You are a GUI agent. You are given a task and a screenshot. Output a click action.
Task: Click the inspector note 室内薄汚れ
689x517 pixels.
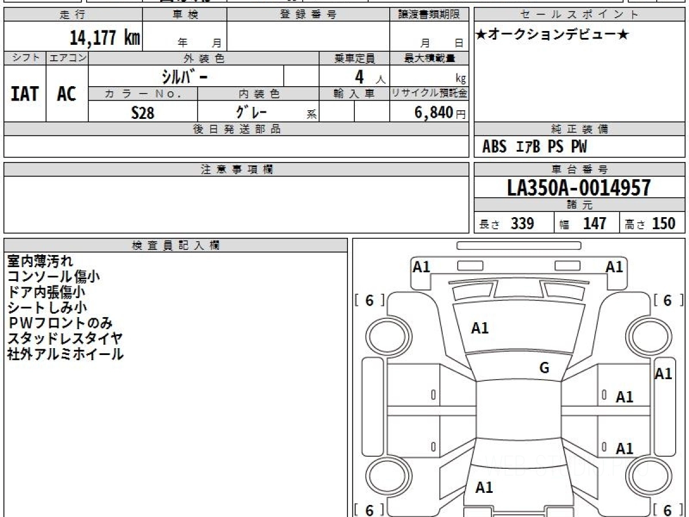(x=40, y=261)
